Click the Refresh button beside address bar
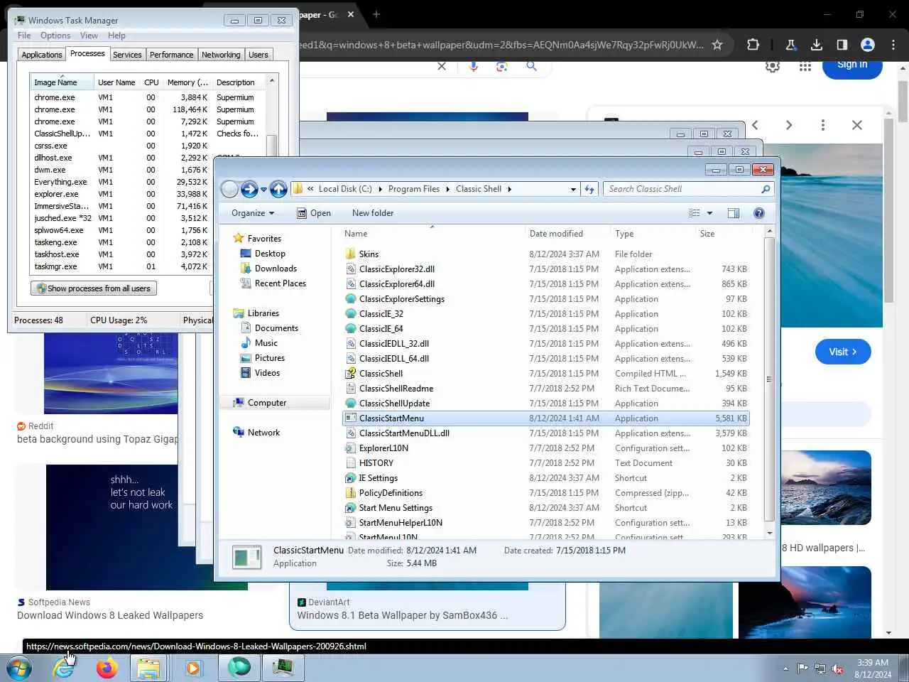Image resolution: width=909 pixels, height=682 pixels. (589, 189)
